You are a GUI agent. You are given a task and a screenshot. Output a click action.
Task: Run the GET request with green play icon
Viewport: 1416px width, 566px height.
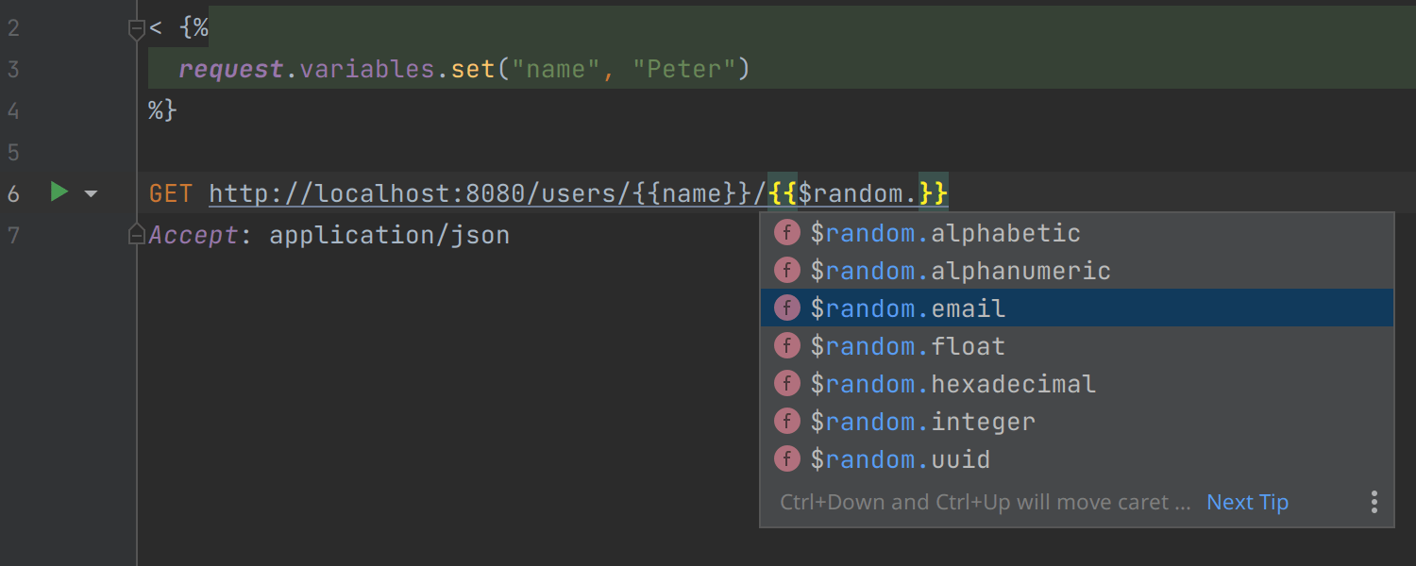pos(59,192)
